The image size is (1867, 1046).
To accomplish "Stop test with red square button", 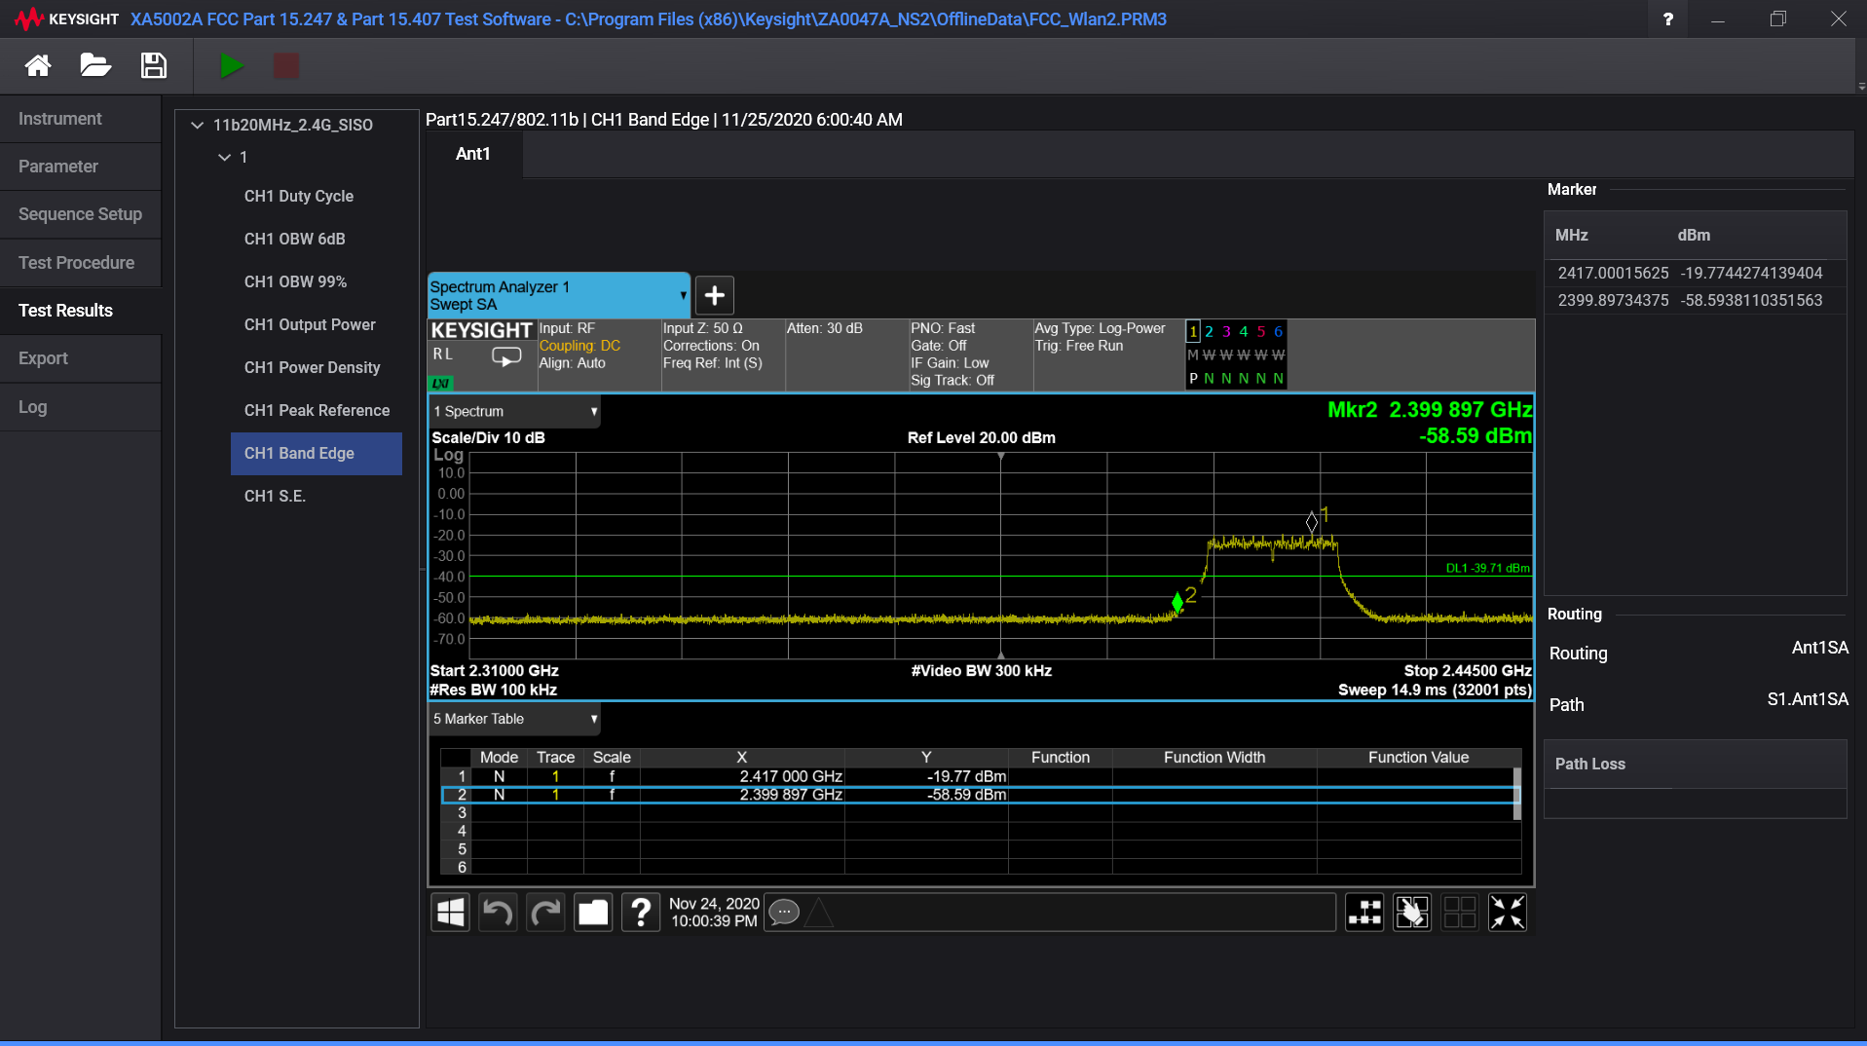I will (x=286, y=66).
